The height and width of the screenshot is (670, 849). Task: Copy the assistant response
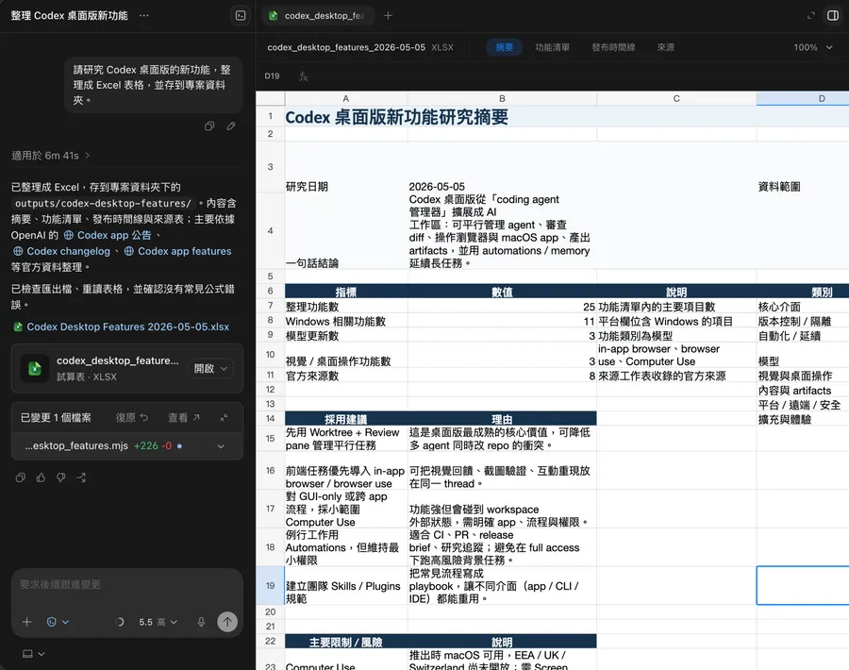(x=21, y=477)
